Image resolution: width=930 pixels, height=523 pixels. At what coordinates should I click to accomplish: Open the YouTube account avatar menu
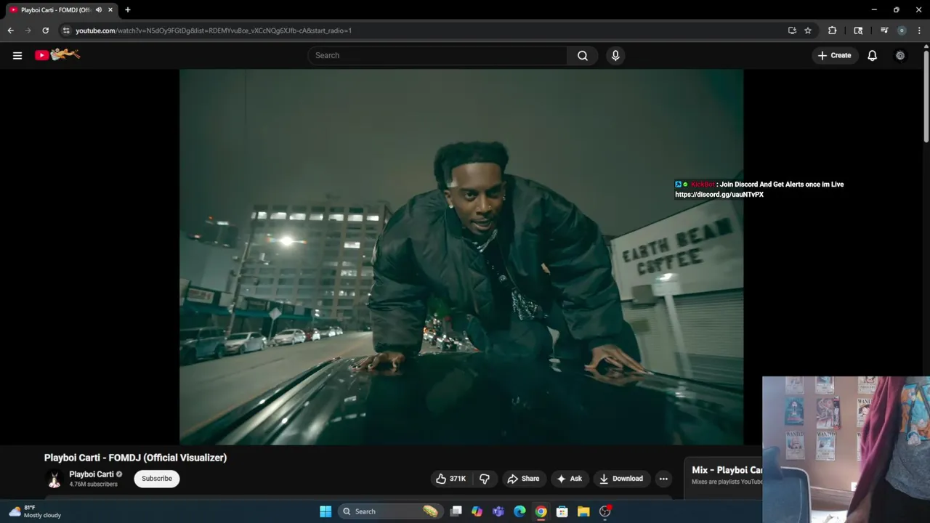click(x=900, y=55)
